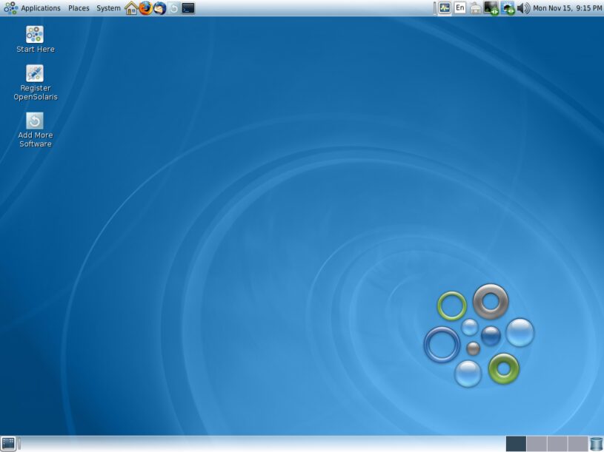Open the Trash in the bottom-right corner
This screenshot has height=452, width=604.
(x=597, y=444)
